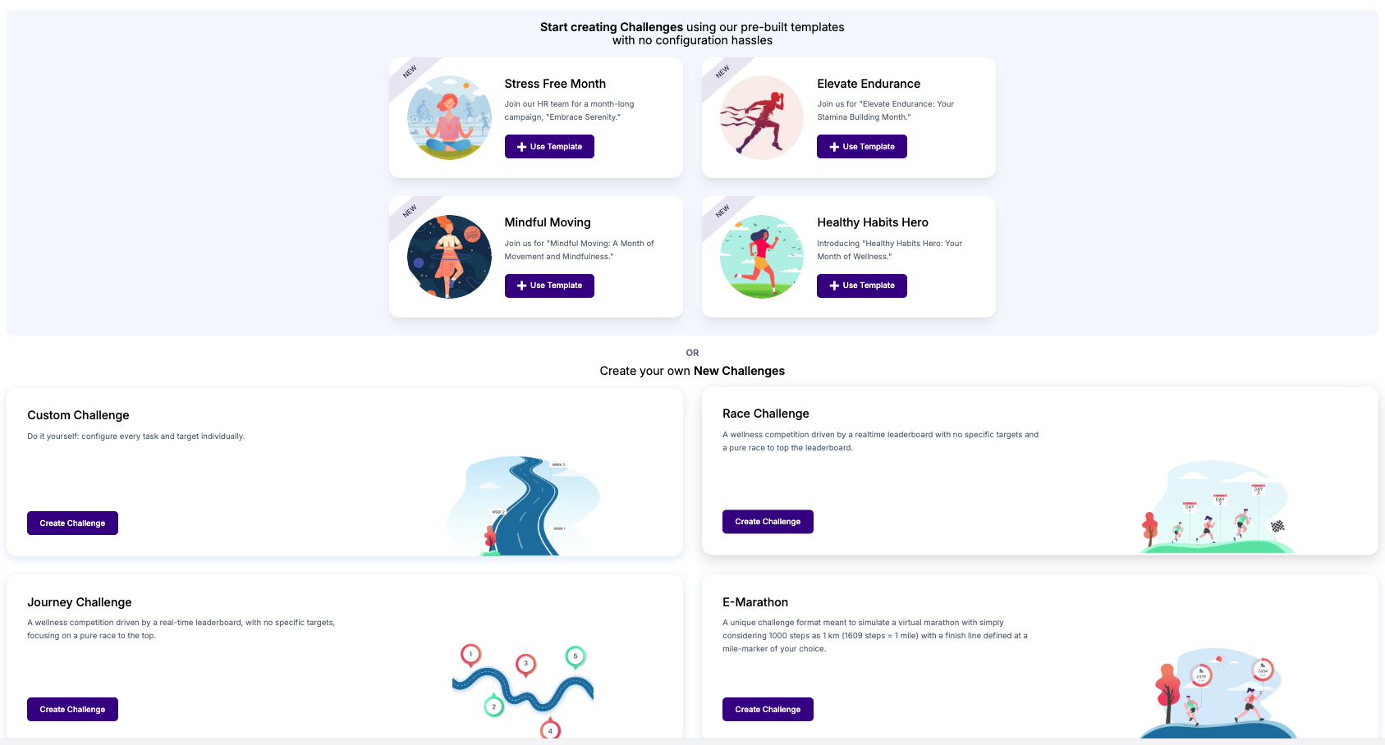
Task: Create a new Custom Challenge
Action: click(72, 523)
